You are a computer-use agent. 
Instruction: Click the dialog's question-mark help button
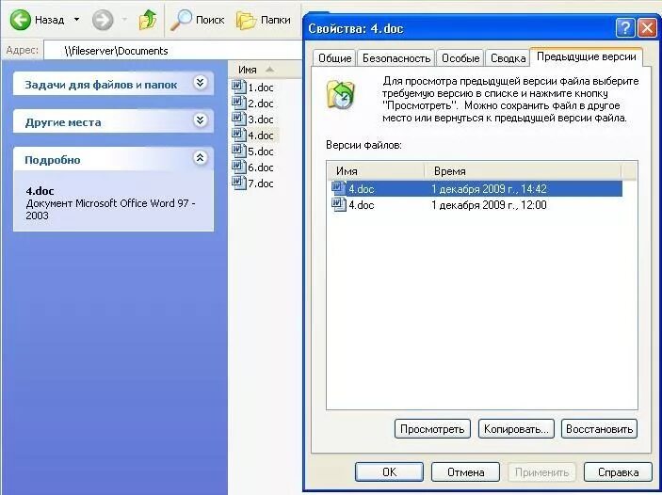tap(625, 28)
